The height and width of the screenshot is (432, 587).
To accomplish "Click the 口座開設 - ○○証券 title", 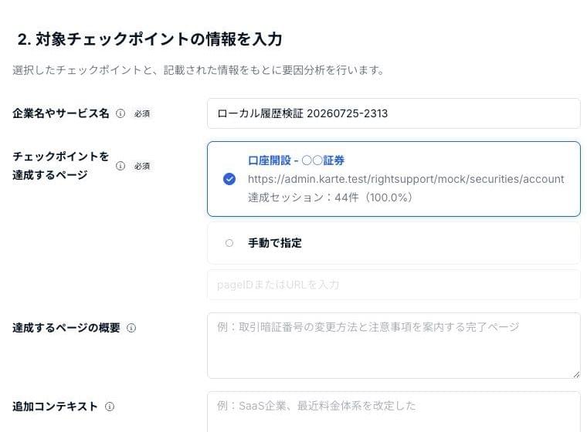I will (x=296, y=160).
